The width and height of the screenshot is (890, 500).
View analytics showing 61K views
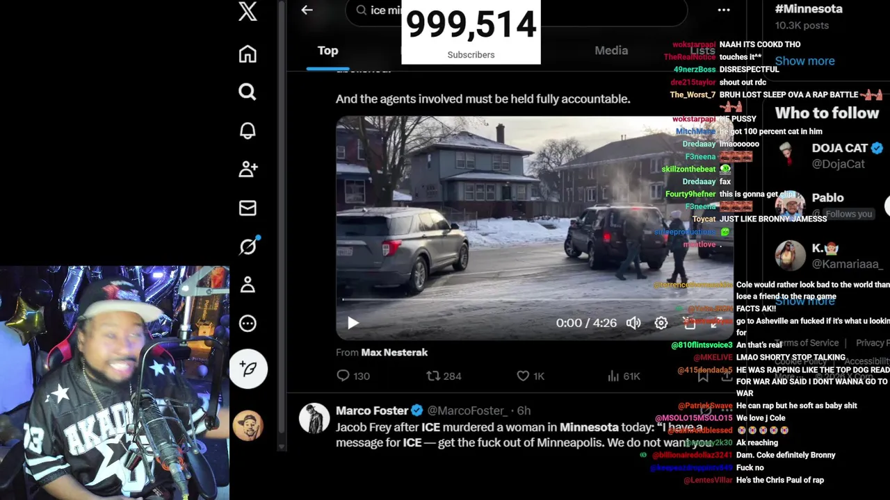[624, 376]
